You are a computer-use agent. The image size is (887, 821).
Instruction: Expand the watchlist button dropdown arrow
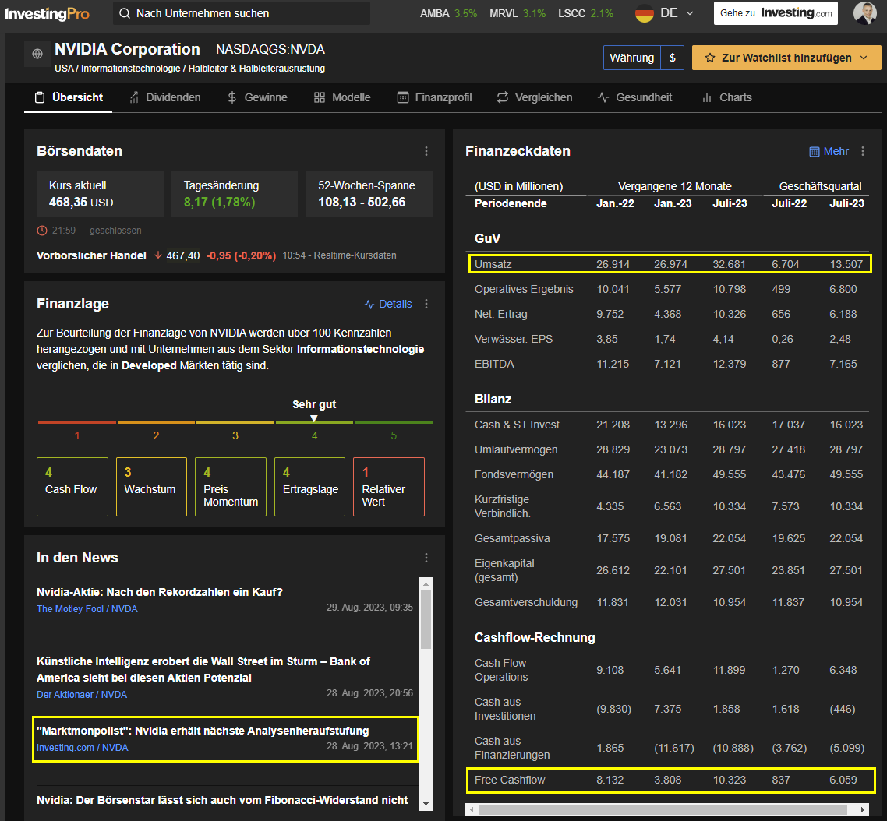click(x=864, y=58)
